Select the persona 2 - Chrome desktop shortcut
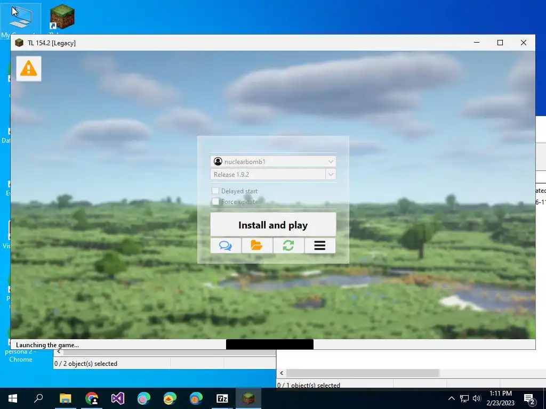 (x=21, y=355)
